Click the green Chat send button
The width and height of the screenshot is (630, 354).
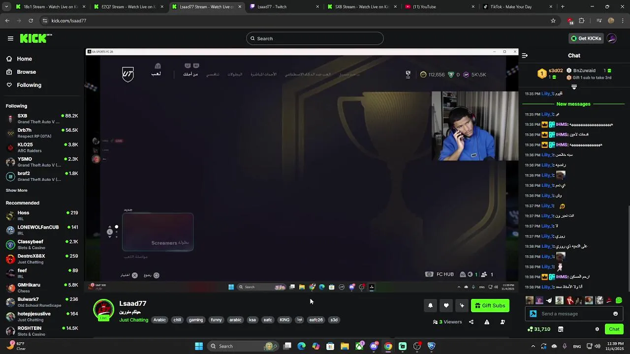tap(614, 329)
